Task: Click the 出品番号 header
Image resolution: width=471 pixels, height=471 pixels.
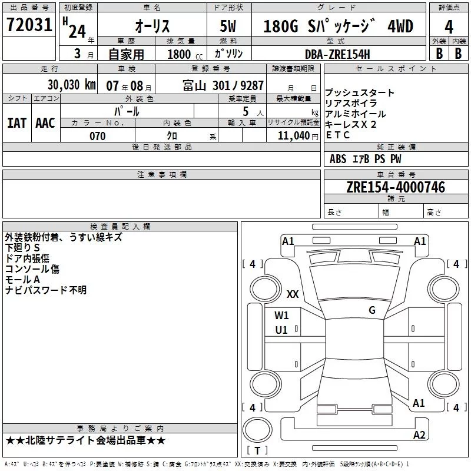Action: pos(29,8)
